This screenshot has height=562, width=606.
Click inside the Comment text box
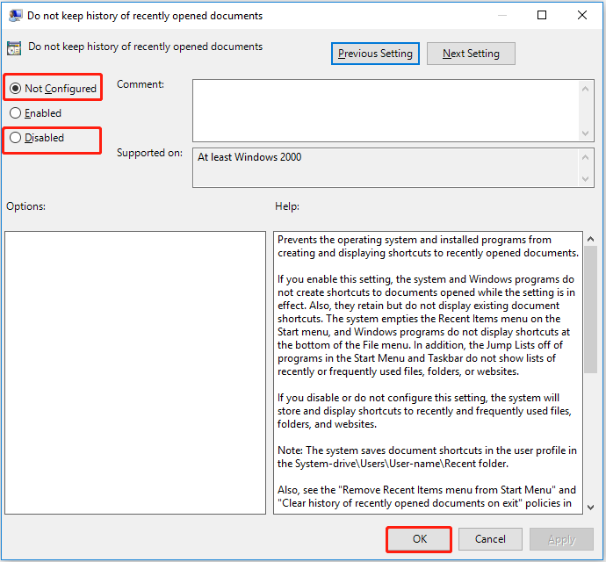[x=386, y=111]
